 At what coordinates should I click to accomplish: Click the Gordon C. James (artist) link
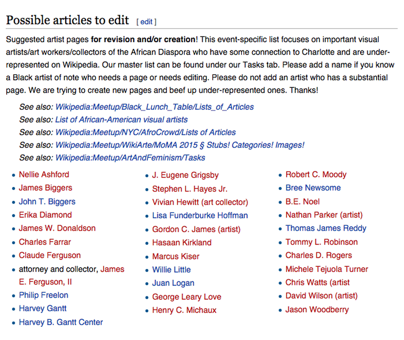pos(196,229)
